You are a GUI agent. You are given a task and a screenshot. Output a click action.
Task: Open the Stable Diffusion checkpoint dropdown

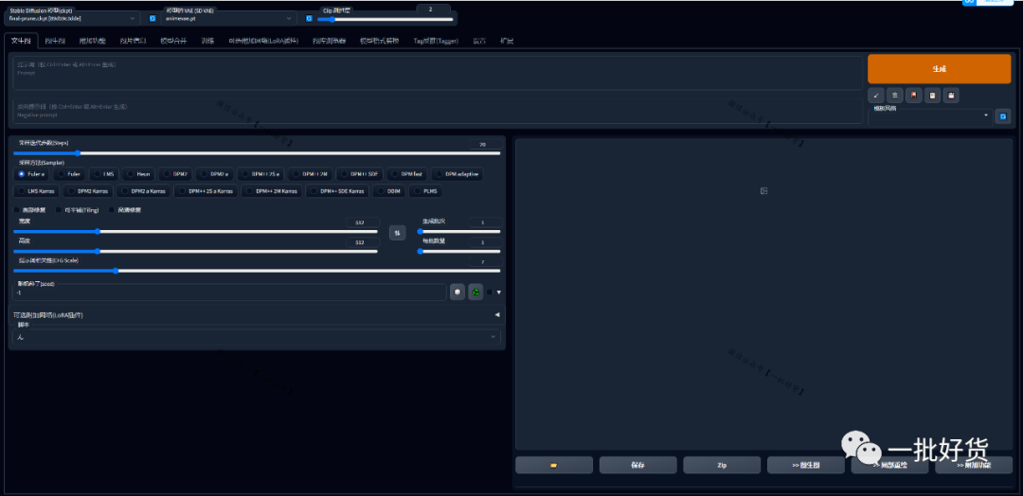(x=73, y=18)
